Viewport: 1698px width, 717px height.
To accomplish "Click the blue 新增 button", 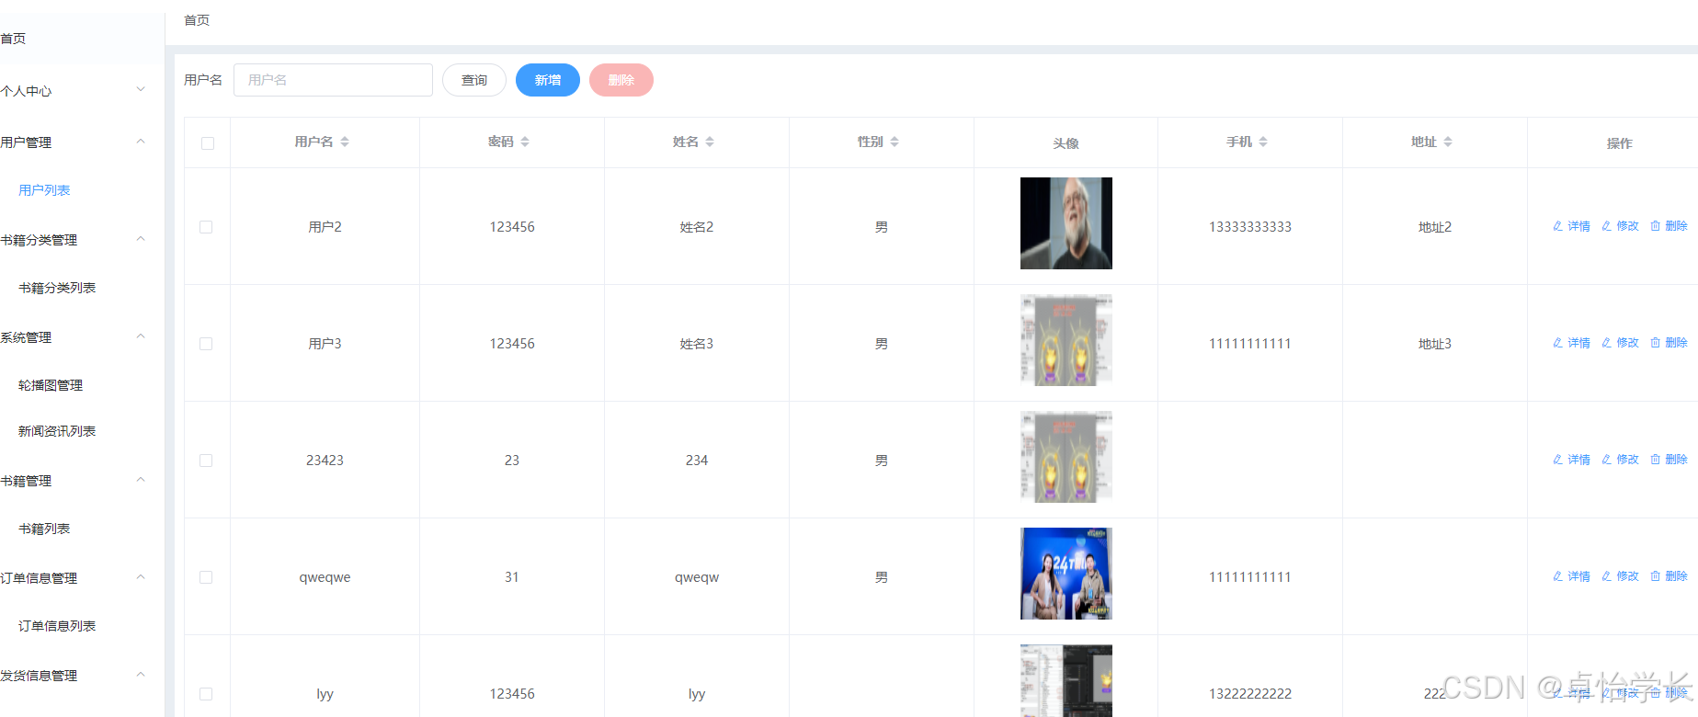I will (x=548, y=80).
